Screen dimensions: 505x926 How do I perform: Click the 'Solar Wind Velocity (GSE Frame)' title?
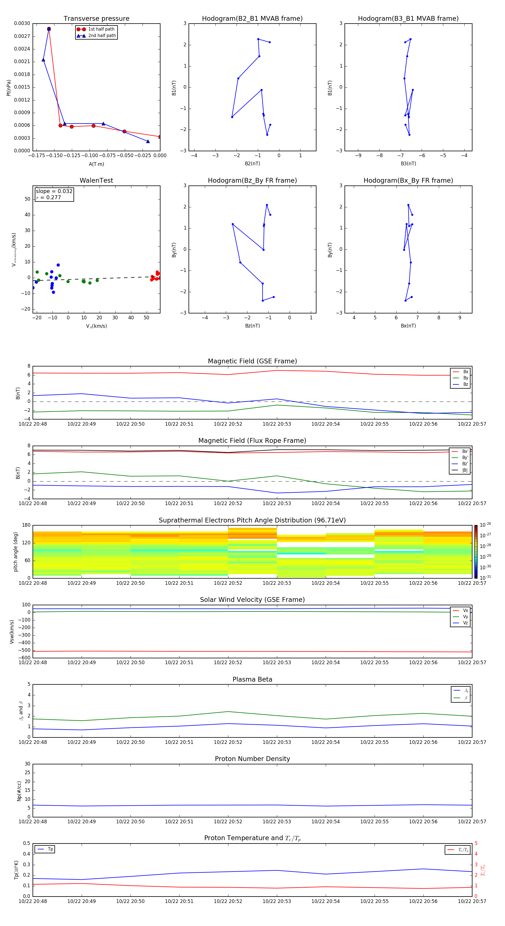pyautogui.click(x=252, y=600)
